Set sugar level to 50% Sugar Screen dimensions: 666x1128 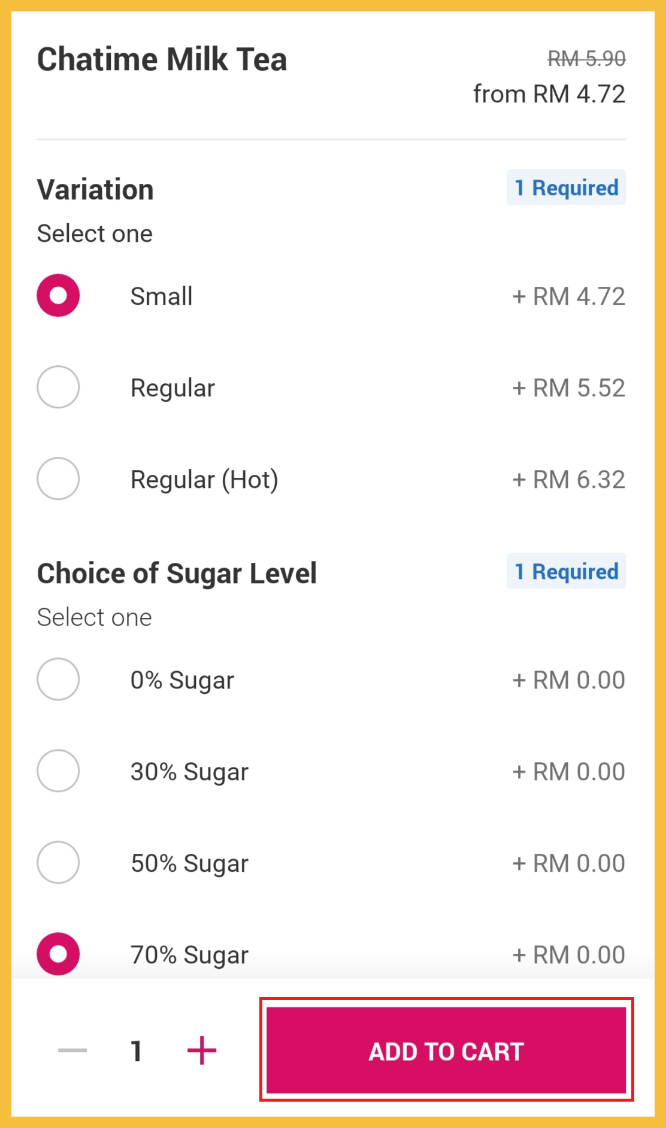pos(58,863)
